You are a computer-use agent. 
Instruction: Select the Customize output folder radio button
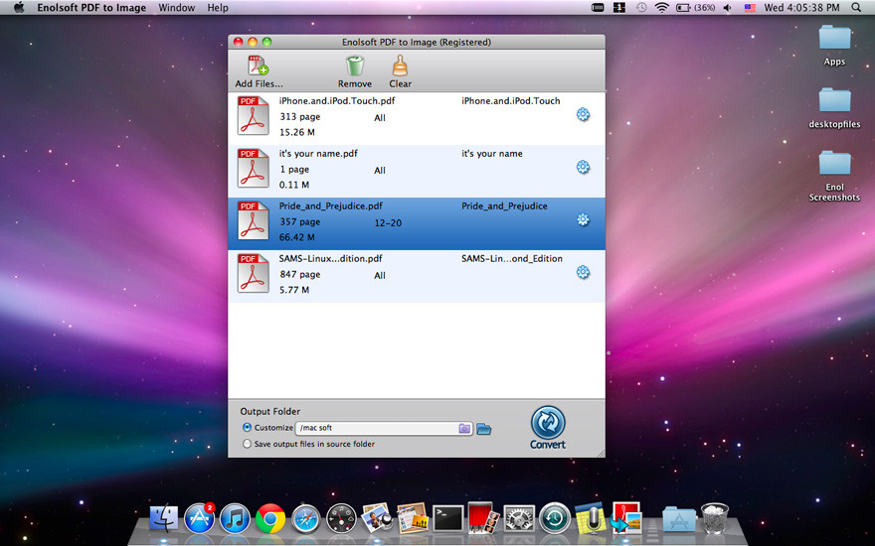pyautogui.click(x=247, y=427)
